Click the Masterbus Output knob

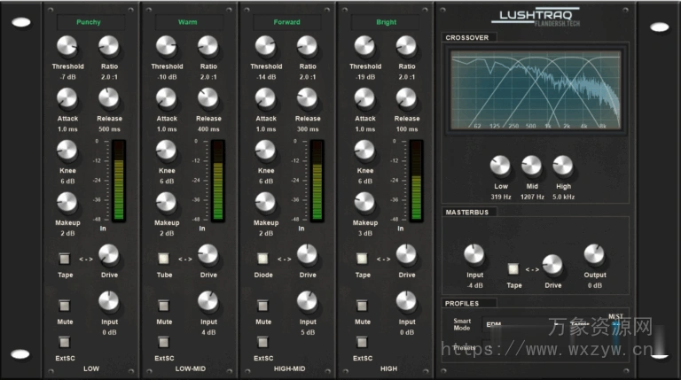[x=594, y=254]
